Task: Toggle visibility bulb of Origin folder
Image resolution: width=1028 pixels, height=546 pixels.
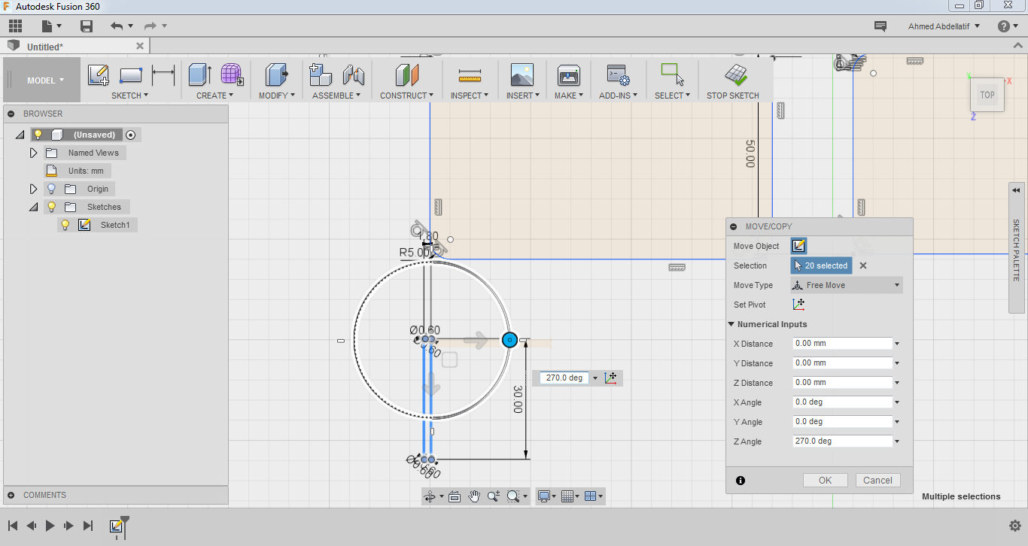Action: pyautogui.click(x=51, y=189)
